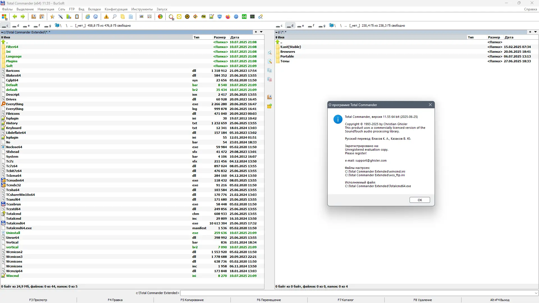The image size is (539, 303).
Task: Click the new folder icon in middle bar
Action: point(269,106)
